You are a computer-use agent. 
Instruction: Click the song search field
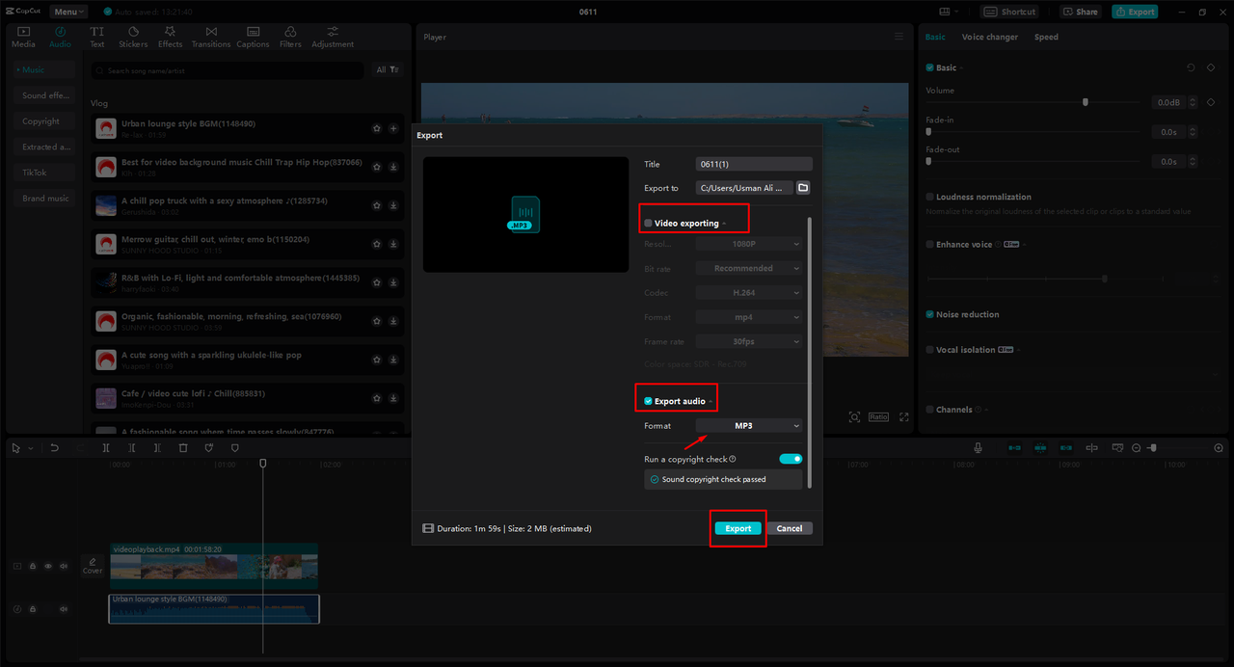pyautogui.click(x=228, y=70)
